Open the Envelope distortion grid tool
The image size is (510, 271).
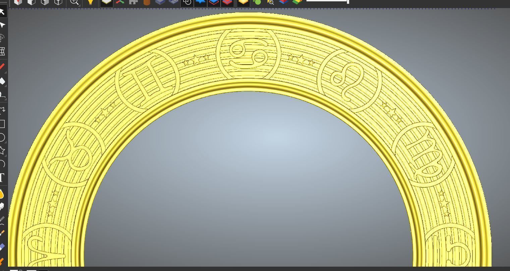point(2,51)
